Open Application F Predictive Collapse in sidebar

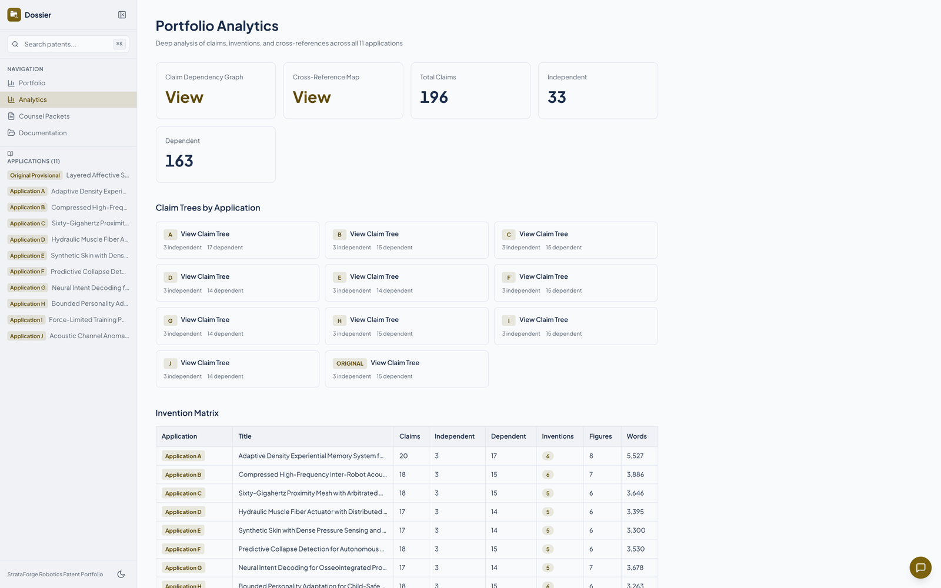click(68, 272)
